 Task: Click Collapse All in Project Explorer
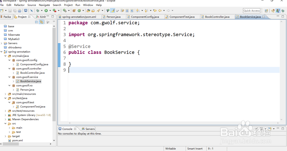click(x=36, y=22)
